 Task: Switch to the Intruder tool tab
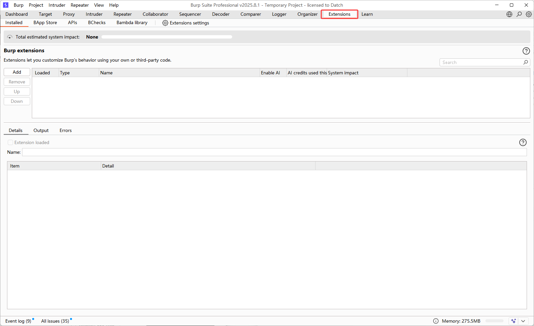click(94, 14)
